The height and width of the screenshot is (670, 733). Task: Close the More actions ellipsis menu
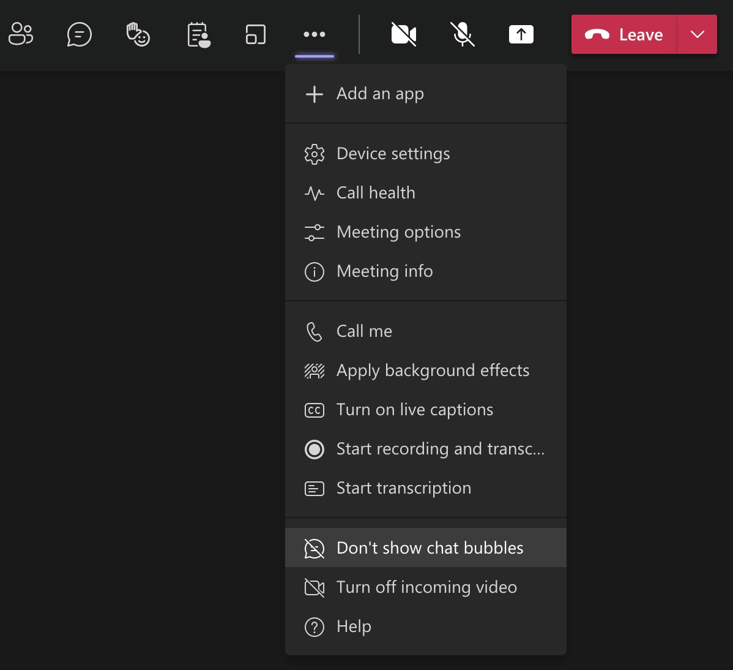314,34
